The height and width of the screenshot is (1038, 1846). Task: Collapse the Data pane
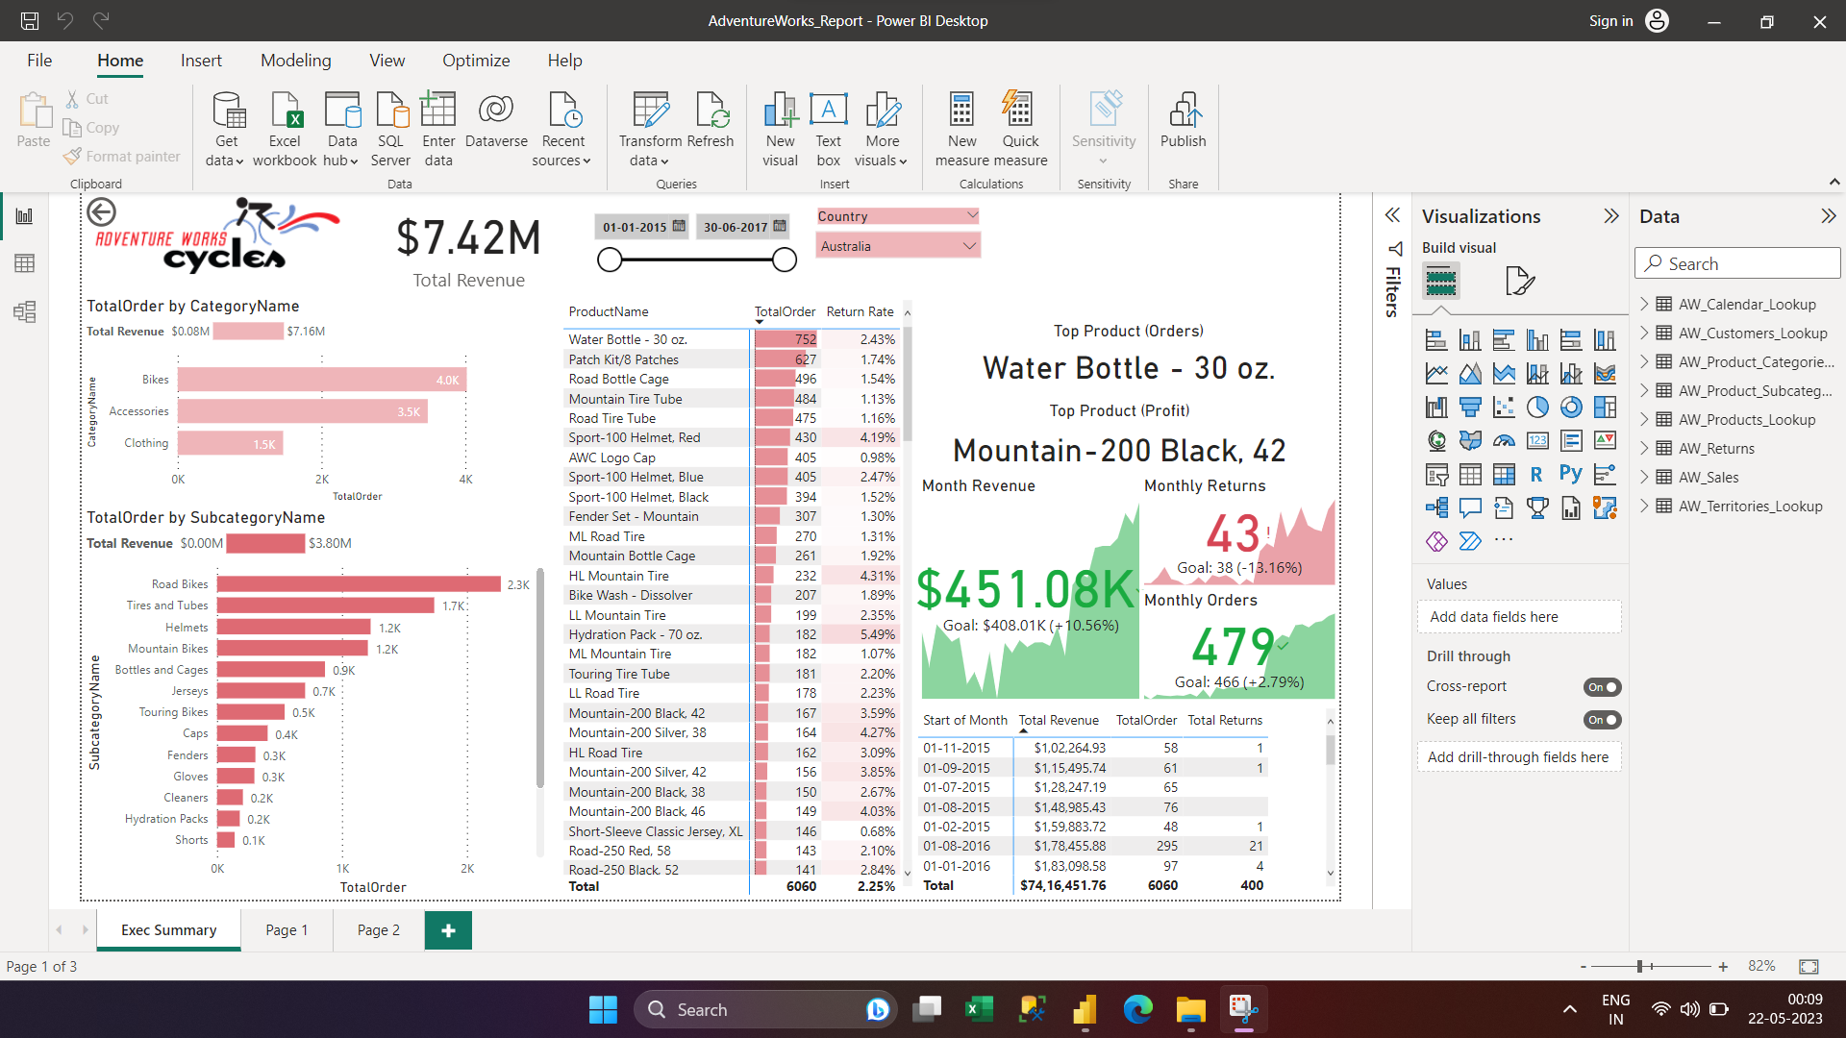(1828, 216)
